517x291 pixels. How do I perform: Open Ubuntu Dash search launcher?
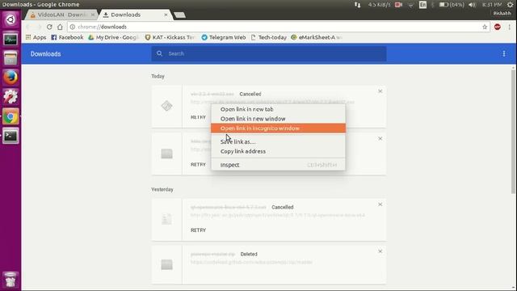[x=11, y=19]
